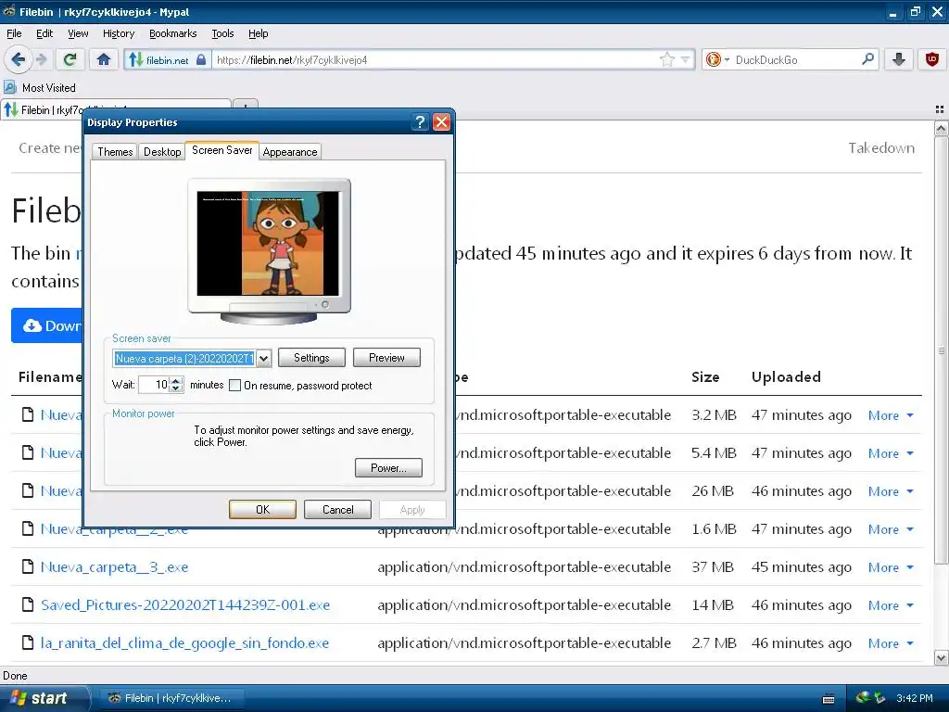This screenshot has height=712, width=949.
Task: Confirm dialog with OK button
Action: (x=262, y=510)
